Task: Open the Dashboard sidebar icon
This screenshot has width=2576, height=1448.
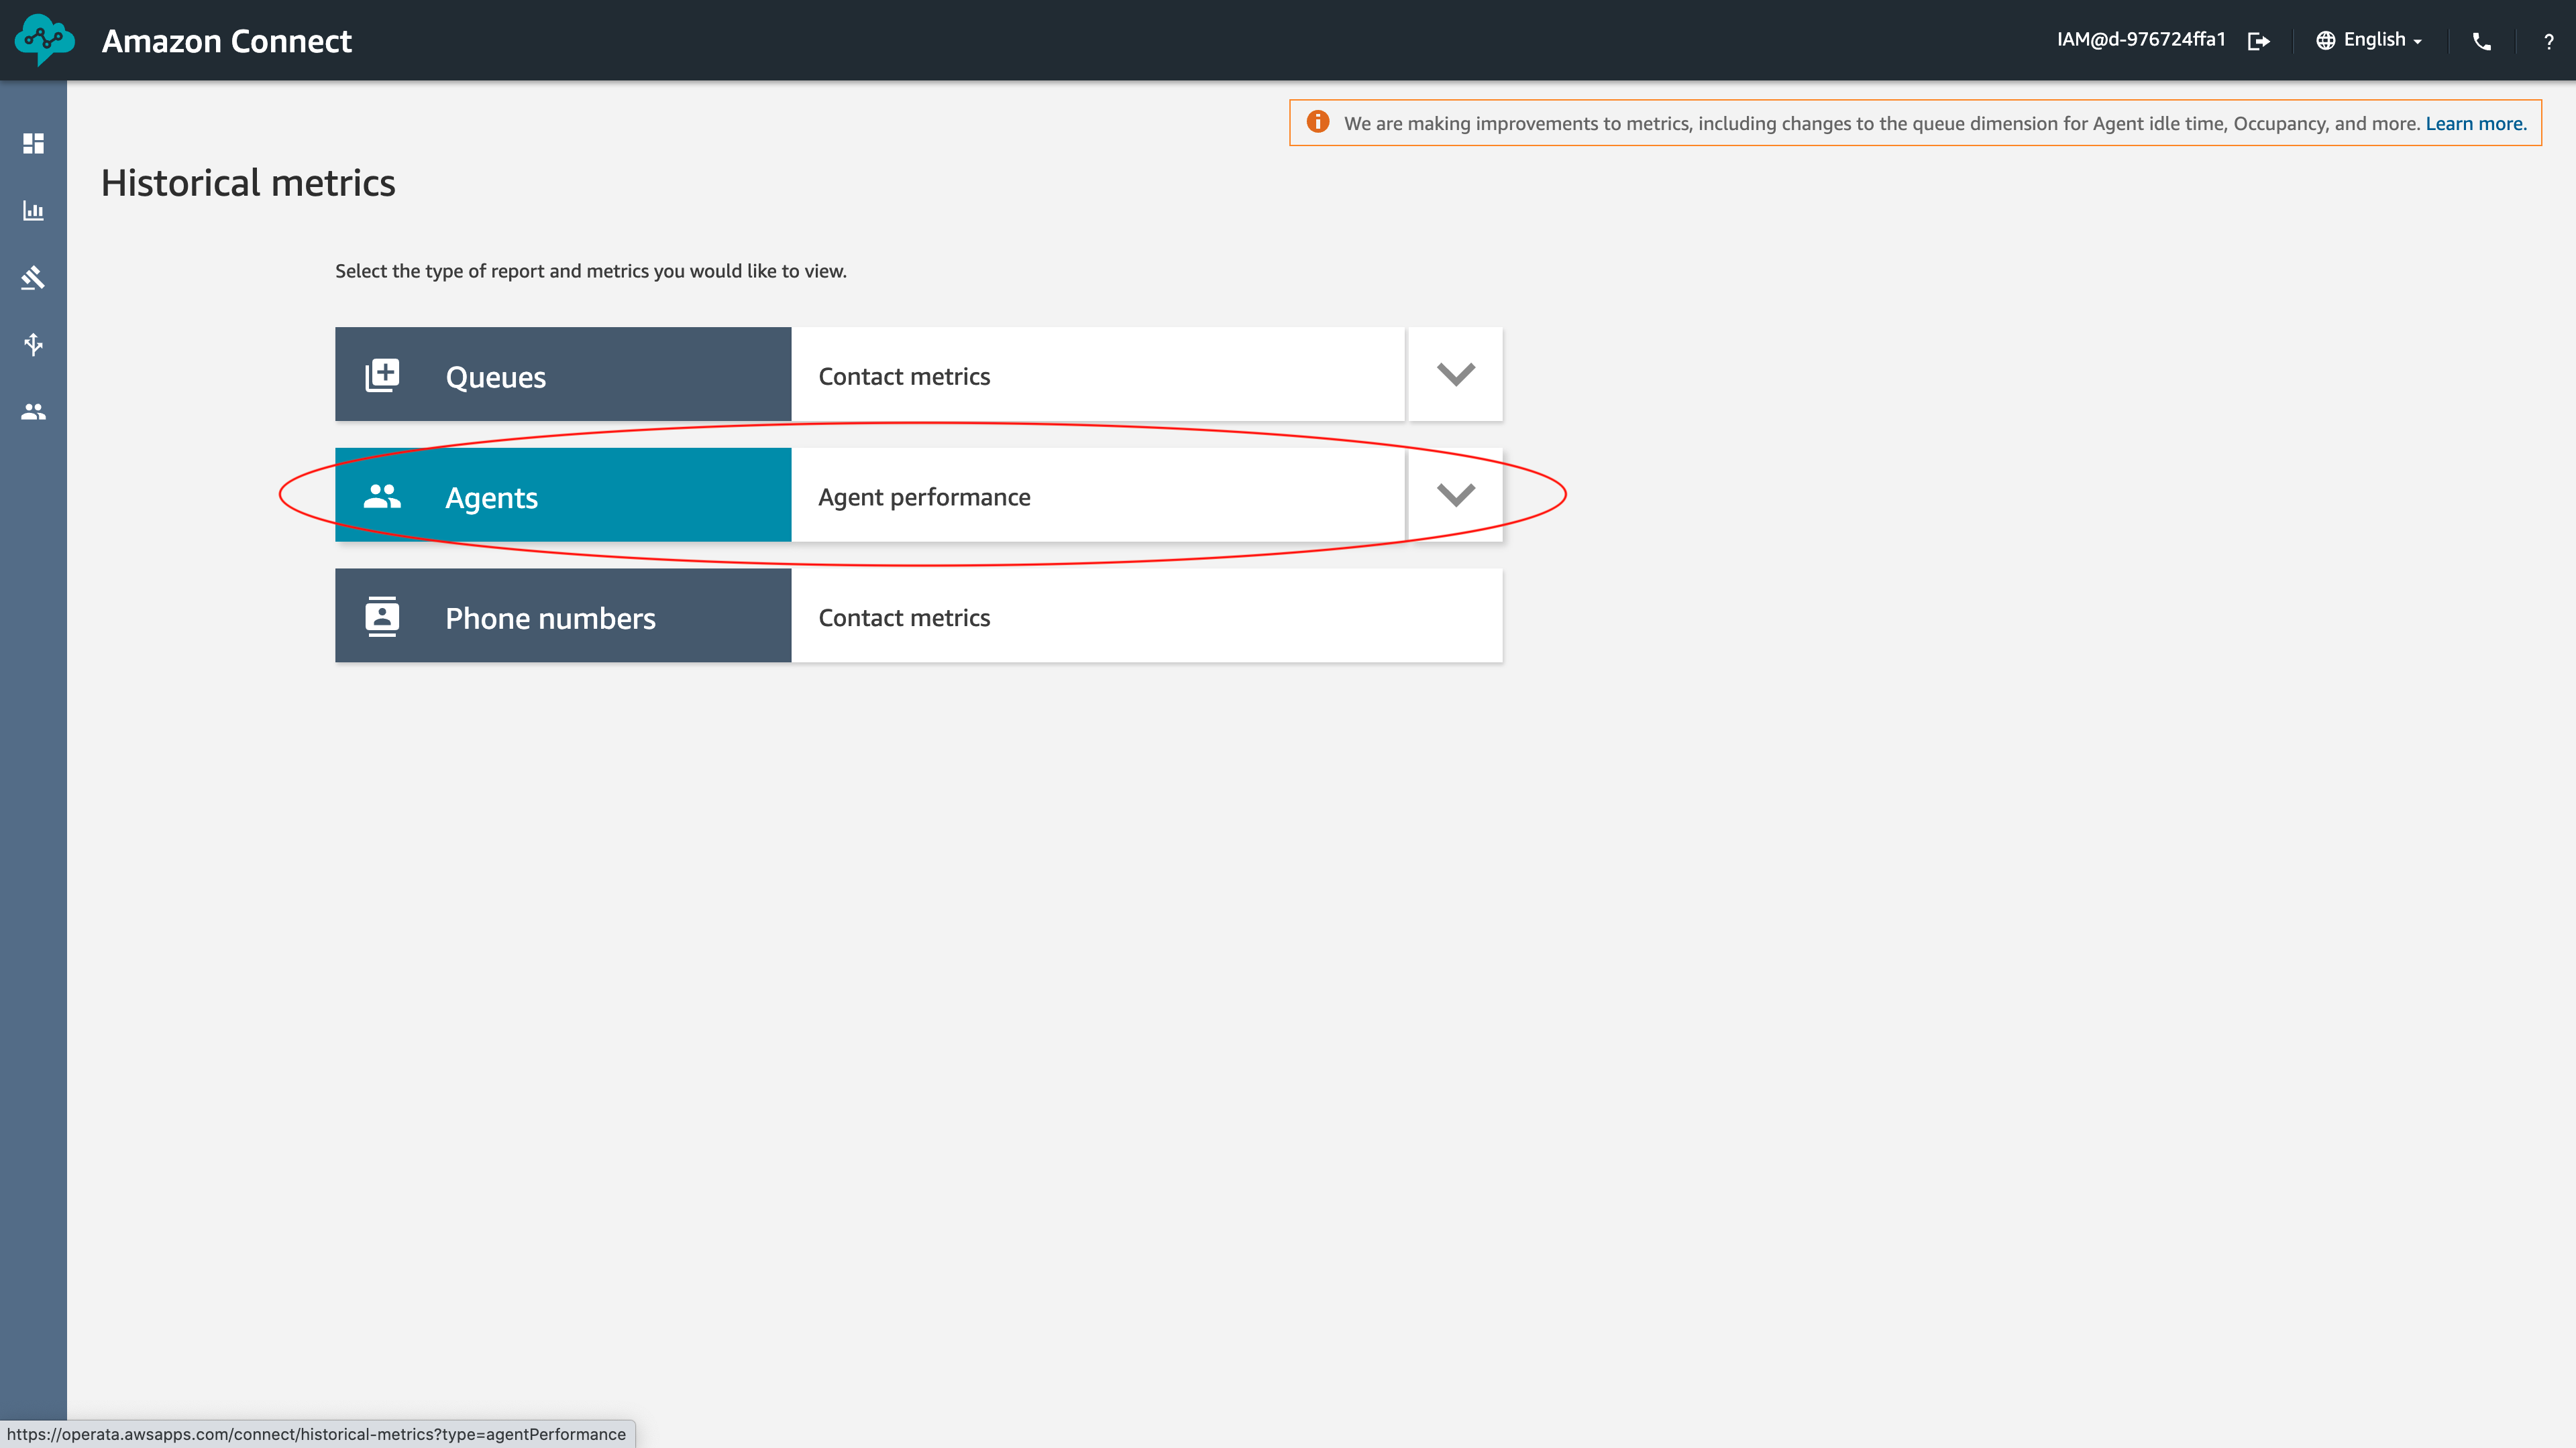Action: (33, 144)
